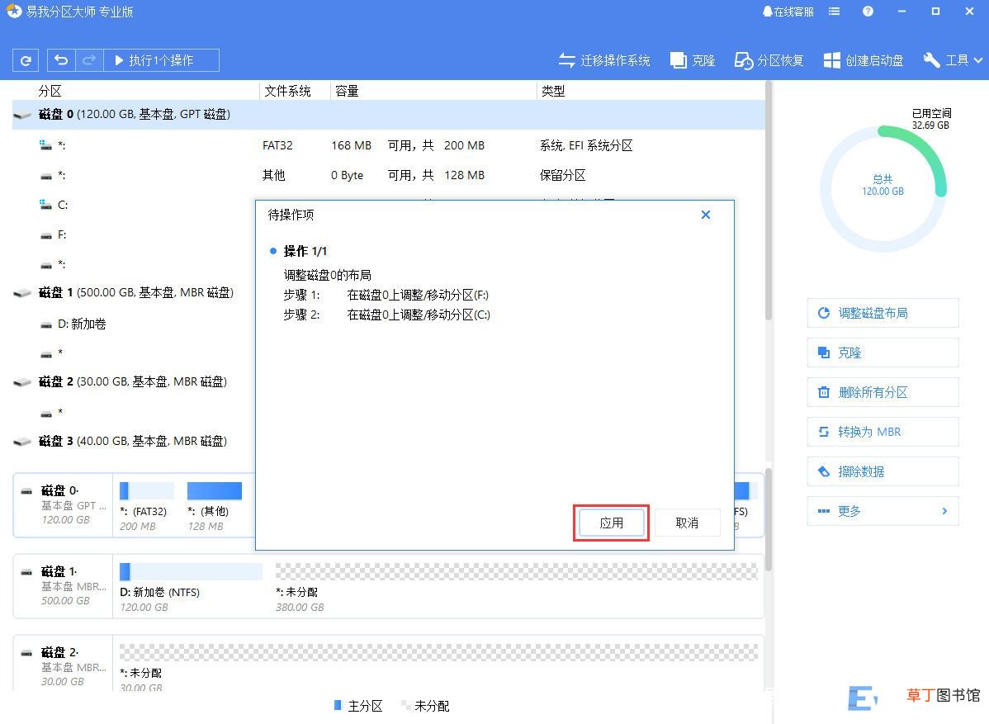
Task: Click the used space donut chart
Action: pyautogui.click(x=883, y=188)
